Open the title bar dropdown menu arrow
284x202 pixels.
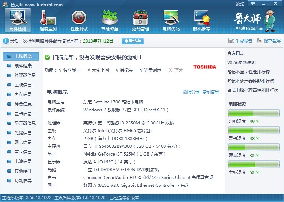click(253, 4)
